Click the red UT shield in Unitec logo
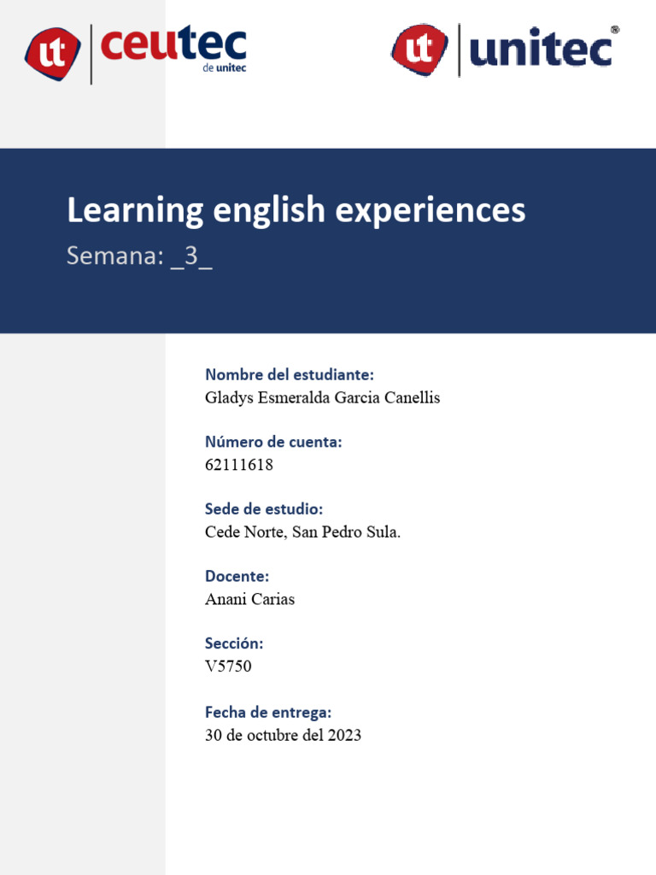656x875 pixels. coord(419,50)
